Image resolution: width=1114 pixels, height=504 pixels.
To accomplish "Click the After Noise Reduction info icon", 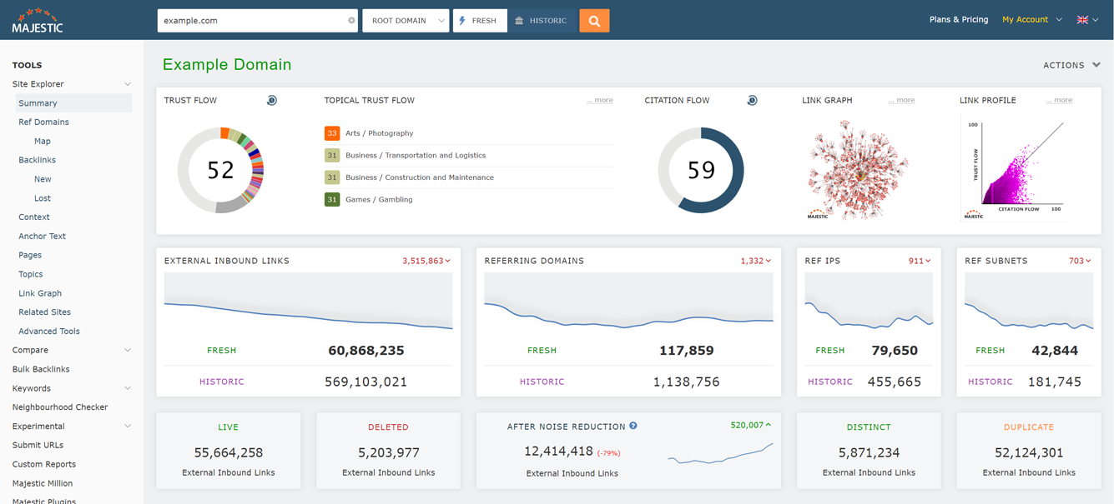I will [633, 426].
